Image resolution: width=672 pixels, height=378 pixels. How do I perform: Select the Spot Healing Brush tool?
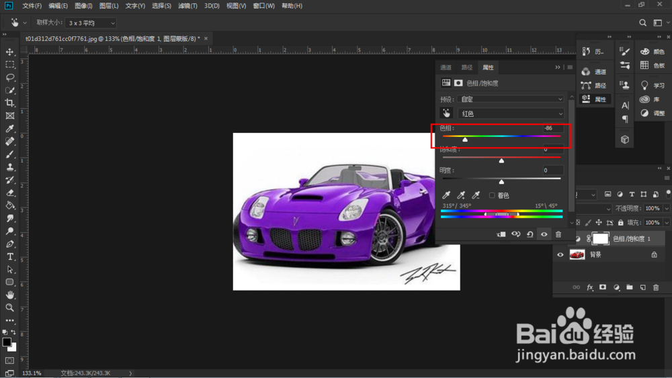9,141
